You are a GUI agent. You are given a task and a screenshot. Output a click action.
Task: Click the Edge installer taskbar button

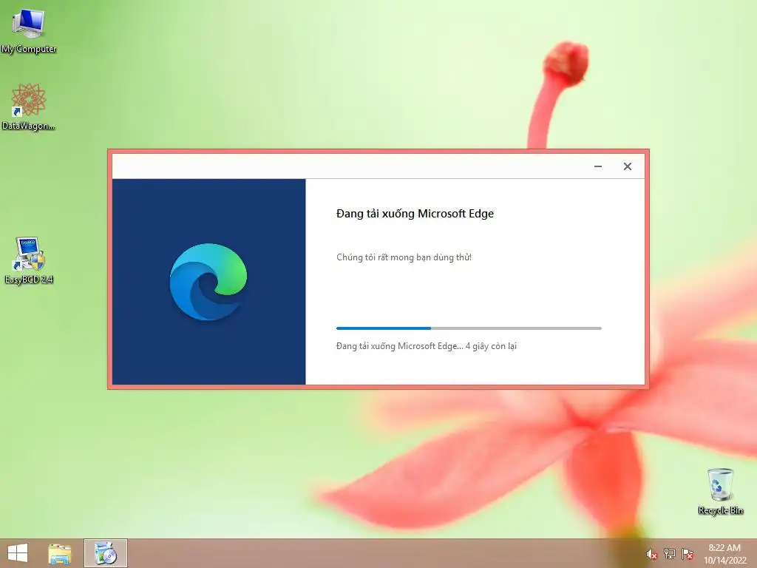tap(106, 553)
